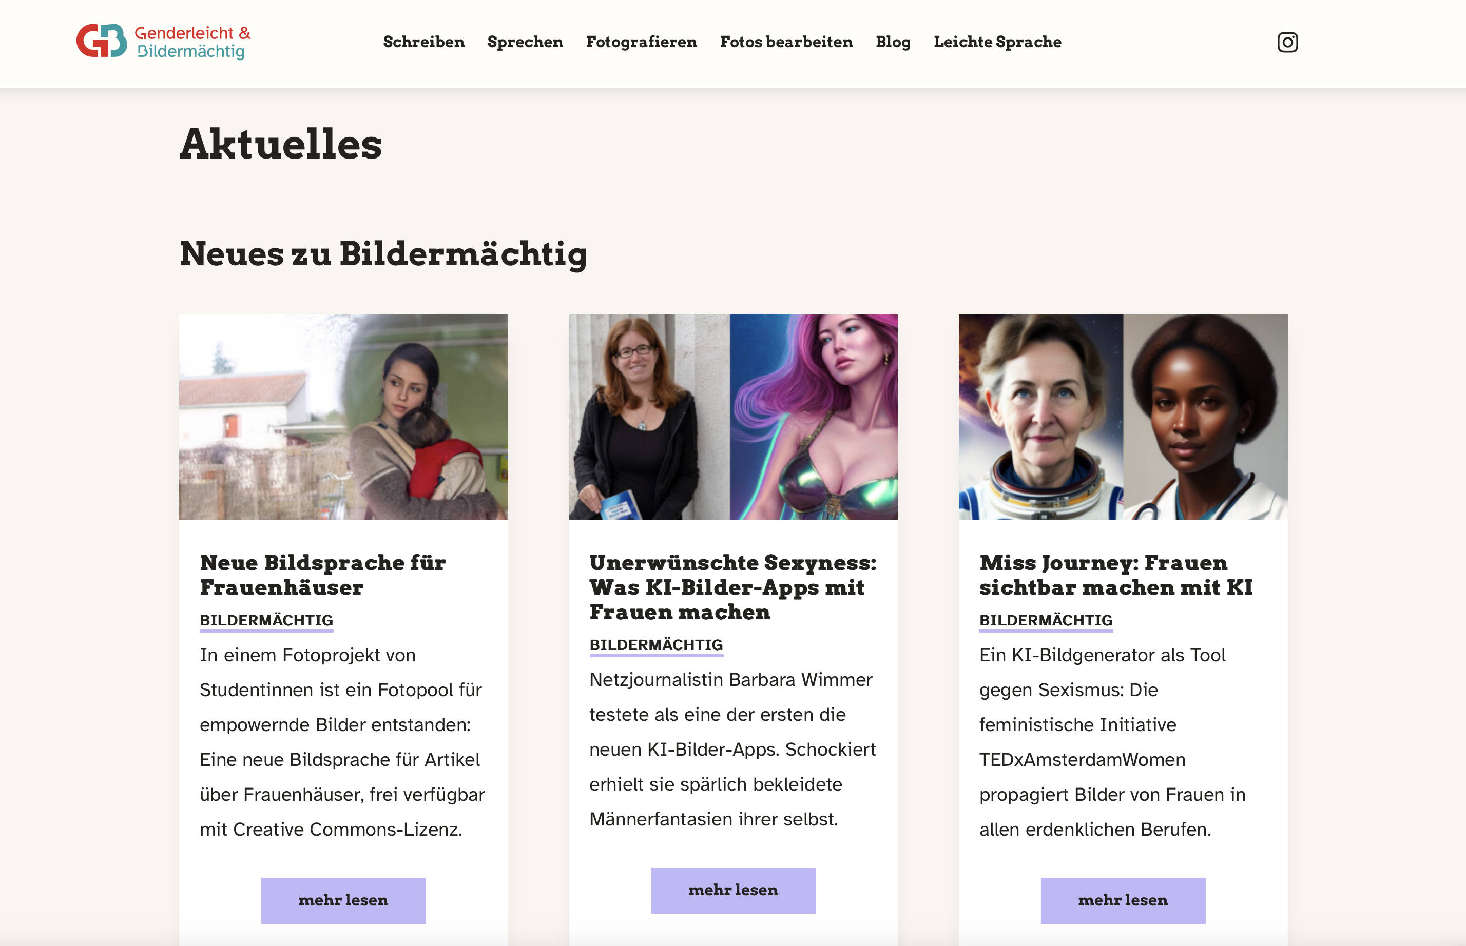The height and width of the screenshot is (946, 1466).
Task: Open the Frauenhäuser article thumbnail image
Action: click(343, 417)
